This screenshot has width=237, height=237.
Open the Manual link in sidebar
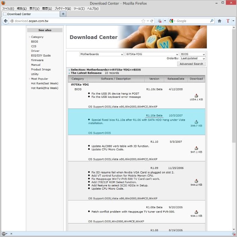pyautogui.click(x=36, y=65)
